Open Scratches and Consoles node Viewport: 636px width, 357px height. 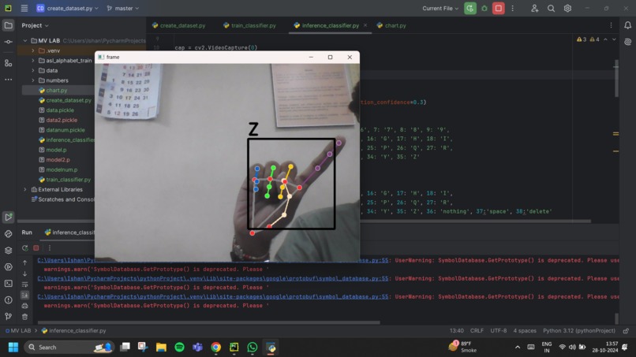(x=63, y=199)
